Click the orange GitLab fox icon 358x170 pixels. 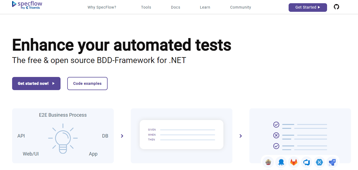click(294, 162)
